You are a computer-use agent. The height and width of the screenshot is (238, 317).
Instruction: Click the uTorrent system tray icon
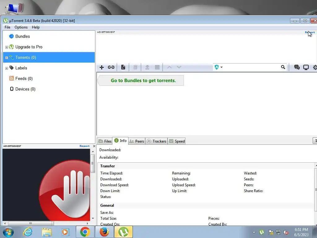coord(262,232)
